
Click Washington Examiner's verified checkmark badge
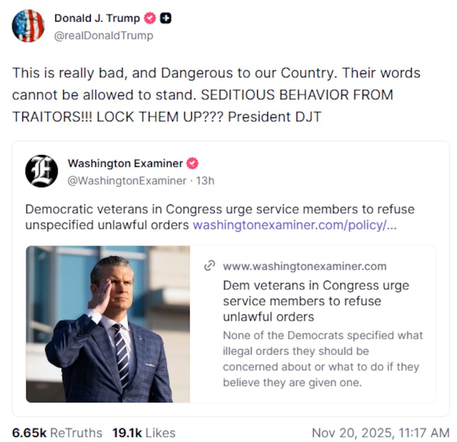click(193, 163)
